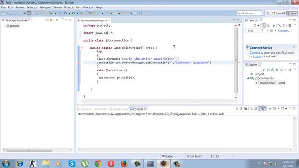
Task: Open the Package Explorer view menu
Action: (62, 20)
